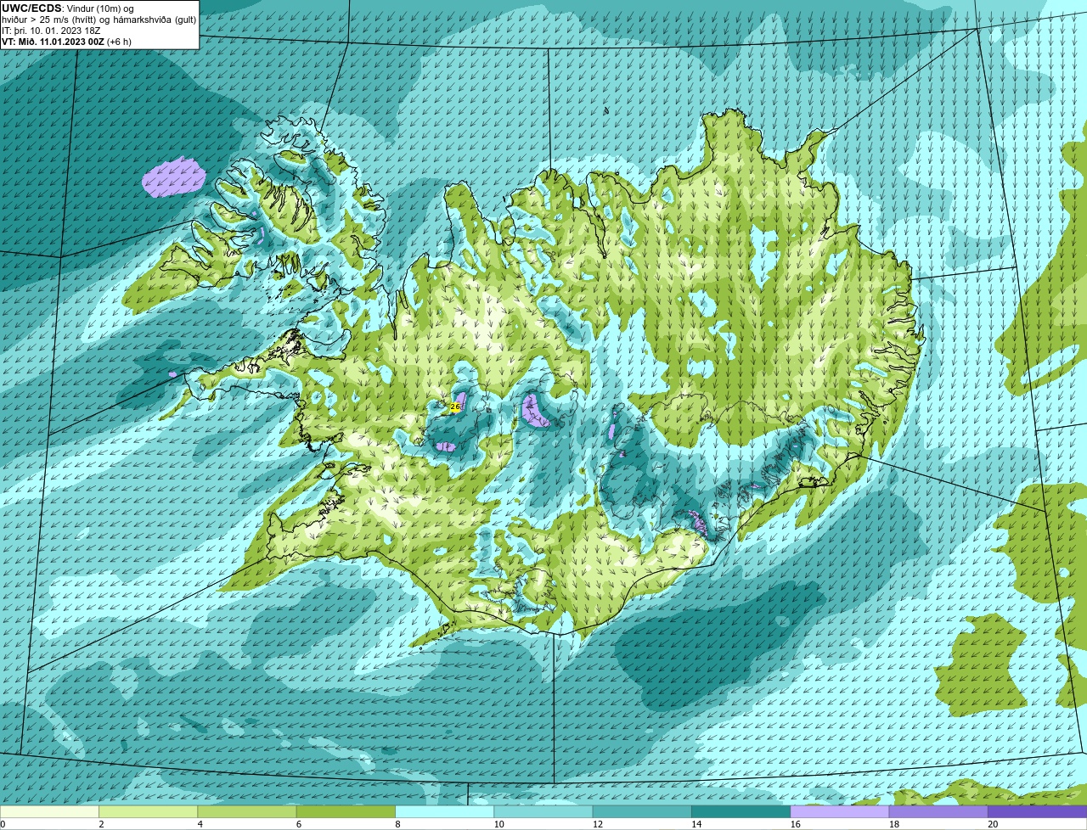Click the scale label "6"
The height and width of the screenshot is (830, 1087).
click(x=298, y=824)
